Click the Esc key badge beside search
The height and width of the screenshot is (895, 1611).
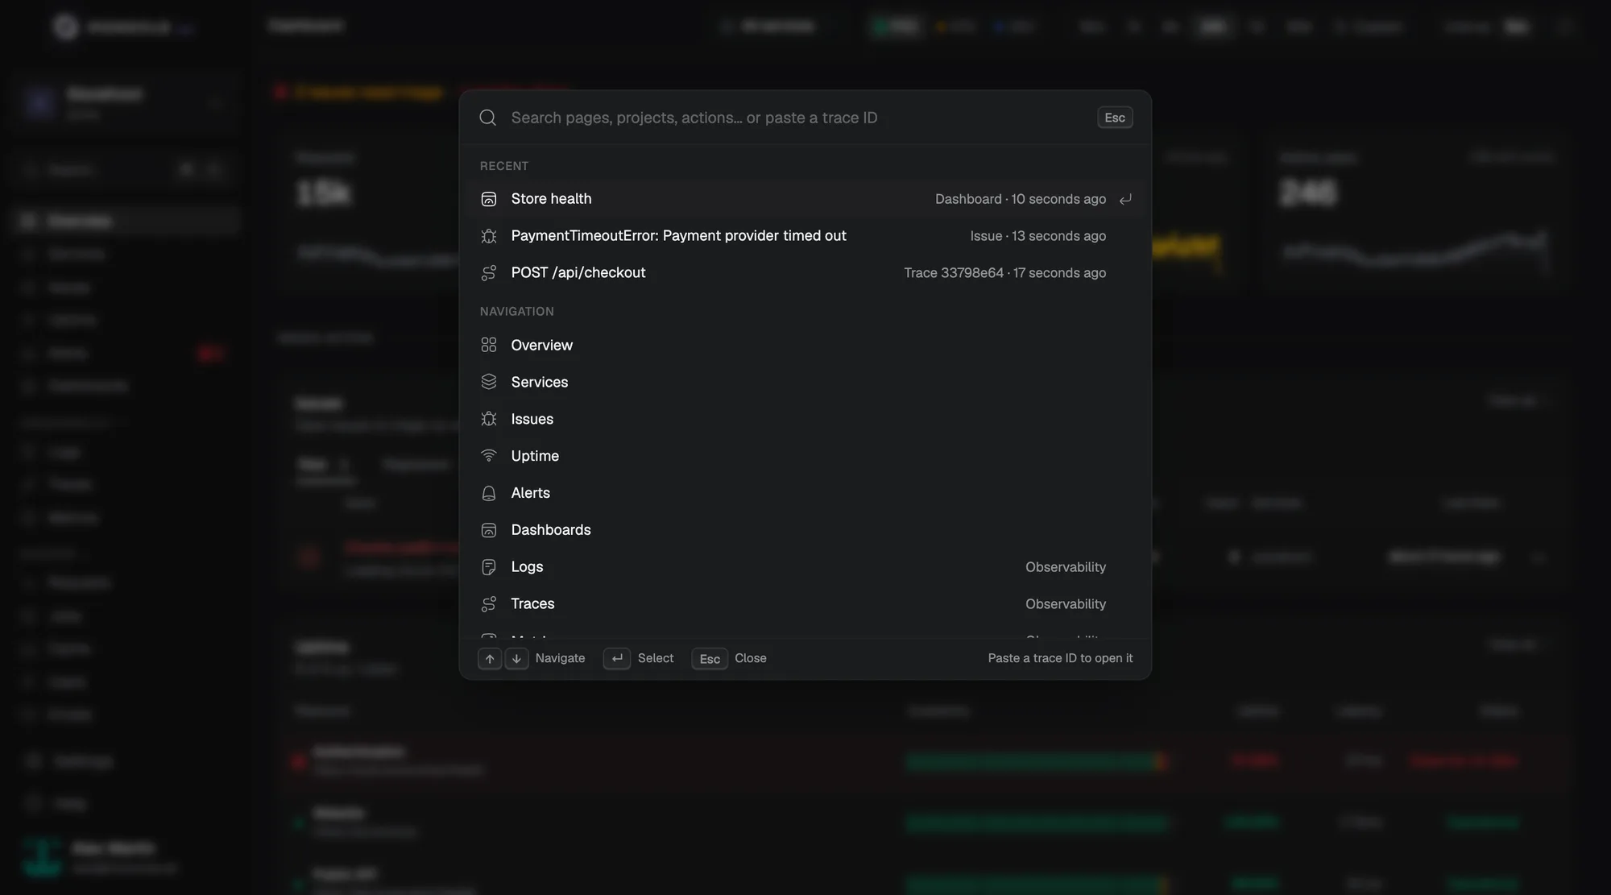pyautogui.click(x=1115, y=118)
